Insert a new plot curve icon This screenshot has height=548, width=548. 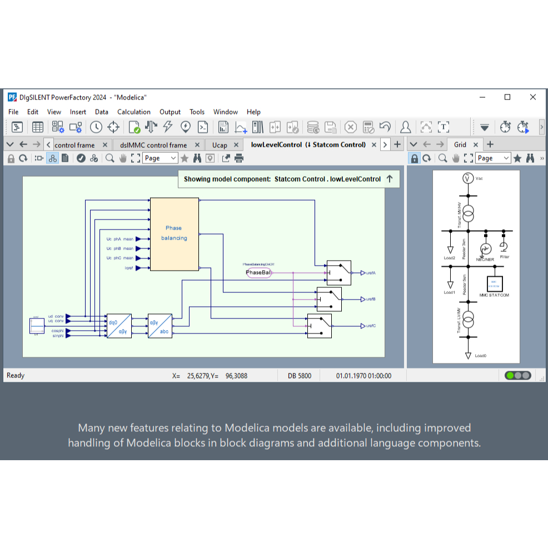click(241, 127)
